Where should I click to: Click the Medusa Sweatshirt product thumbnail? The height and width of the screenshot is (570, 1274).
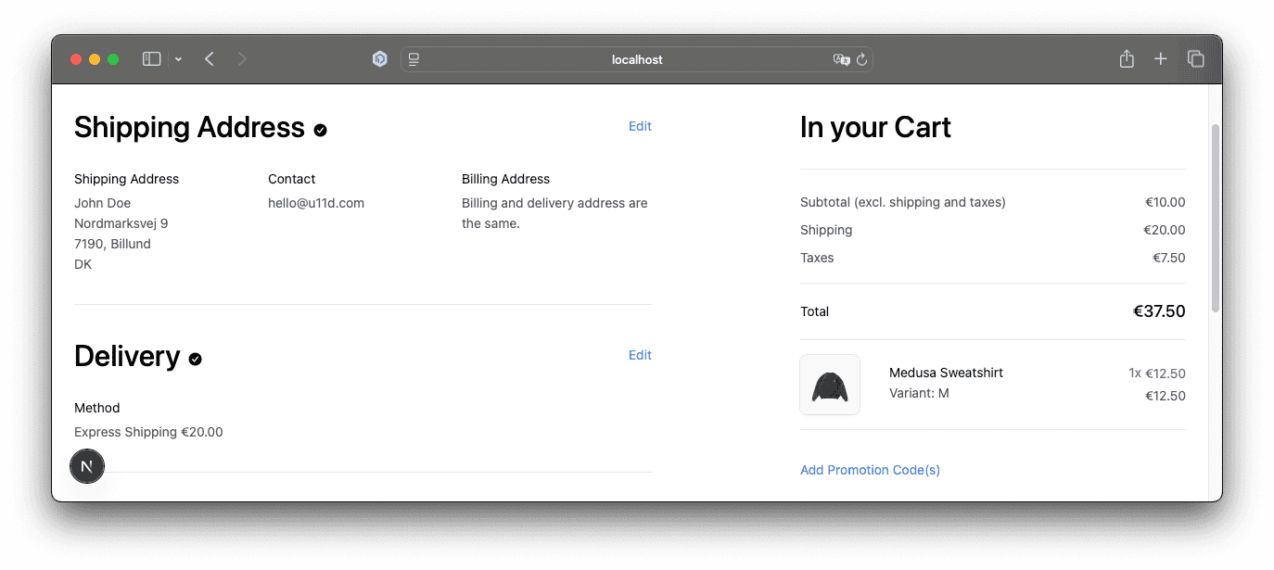tap(830, 385)
